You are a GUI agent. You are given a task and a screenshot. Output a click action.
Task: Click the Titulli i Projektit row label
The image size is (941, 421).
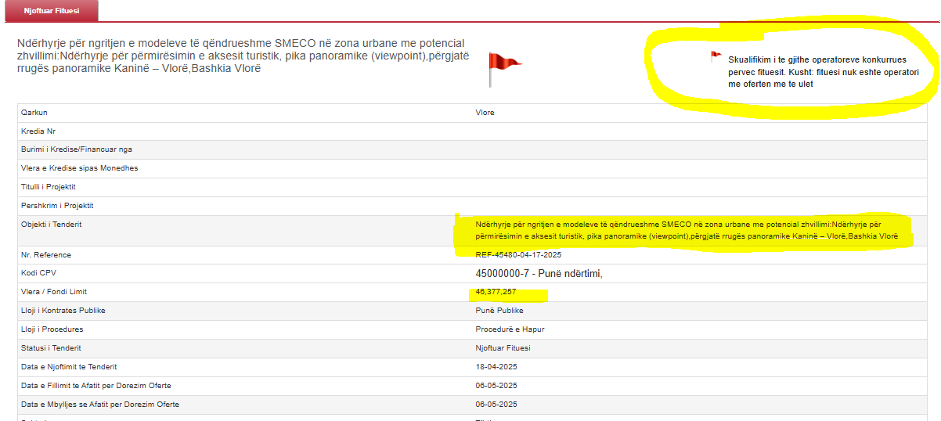(48, 187)
